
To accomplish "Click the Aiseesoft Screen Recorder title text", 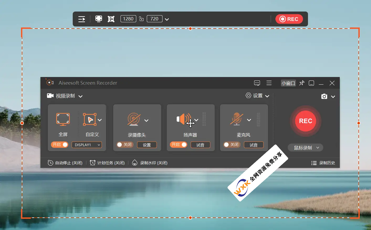I will click(88, 83).
